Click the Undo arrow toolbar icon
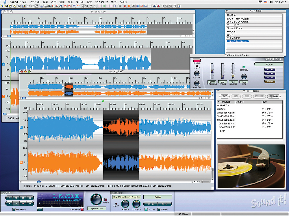 click(28, 6)
